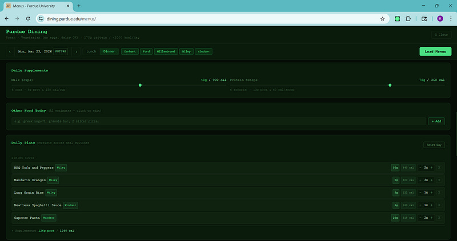Click 440 cal value on BBQ Tofu row
Screen dimensions: 457x241
point(408,168)
